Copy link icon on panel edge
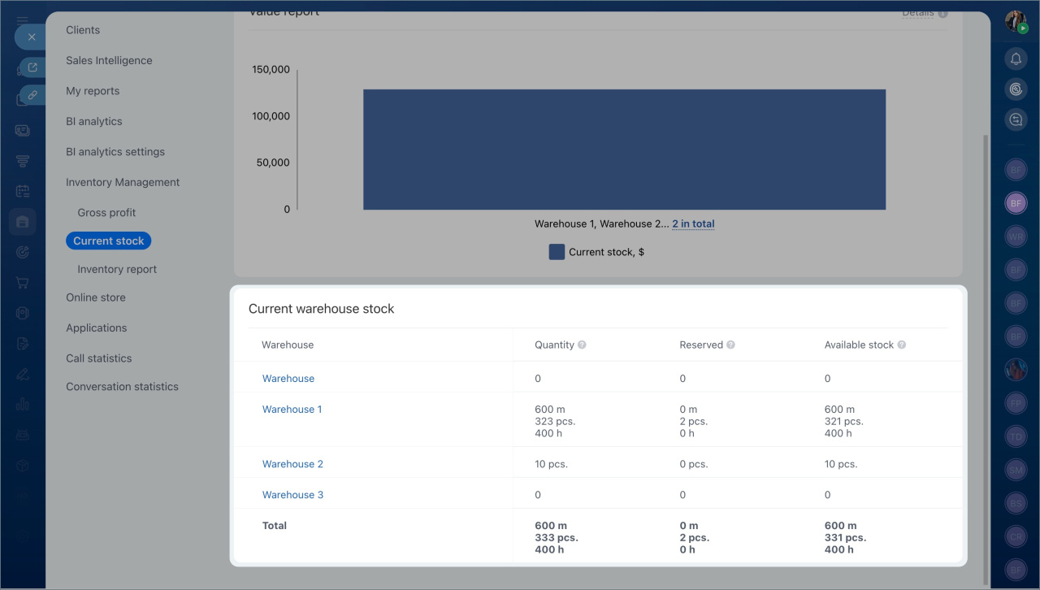1040x590 pixels. click(32, 95)
